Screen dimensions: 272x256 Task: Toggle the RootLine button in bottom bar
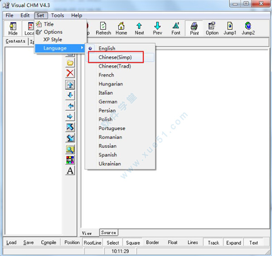[92, 242]
